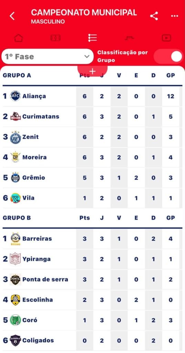Image resolution: width=185 pixels, height=353 pixels.
Task: Open the Barreiras team row
Action: click(92, 239)
